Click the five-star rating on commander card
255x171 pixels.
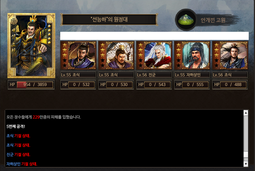click(49, 34)
